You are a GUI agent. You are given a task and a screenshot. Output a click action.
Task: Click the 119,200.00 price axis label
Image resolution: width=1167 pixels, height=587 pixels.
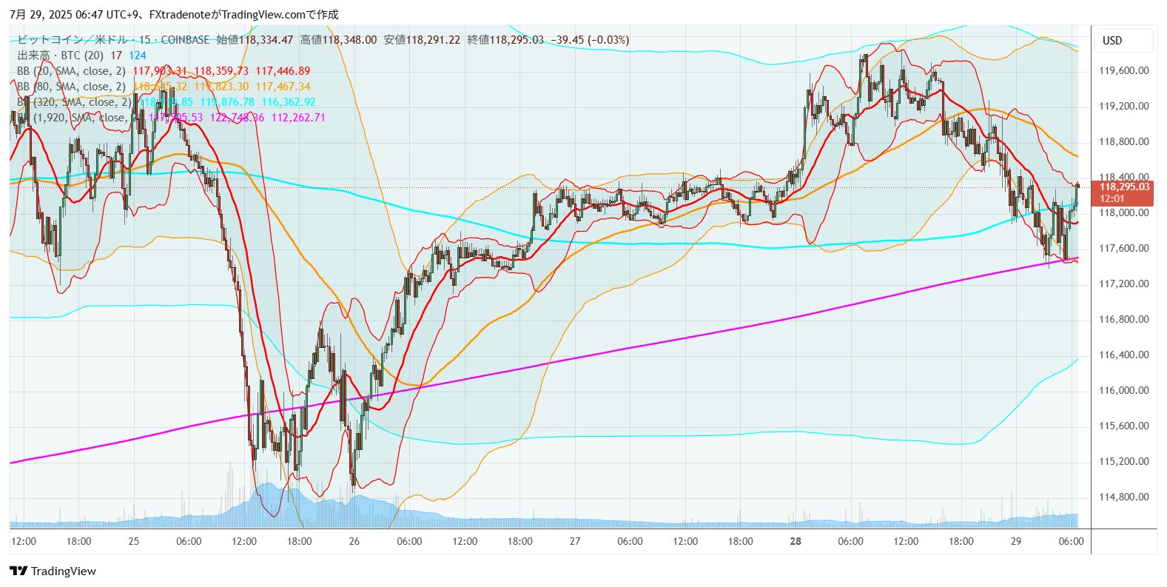[1124, 107]
